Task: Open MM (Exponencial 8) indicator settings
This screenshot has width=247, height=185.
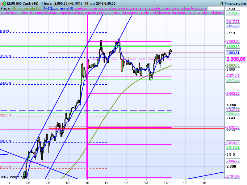Action: click(x=58, y=9)
